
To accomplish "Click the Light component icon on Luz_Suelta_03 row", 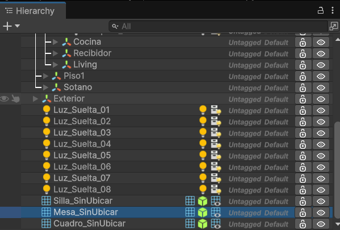I will tap(203, 132).
